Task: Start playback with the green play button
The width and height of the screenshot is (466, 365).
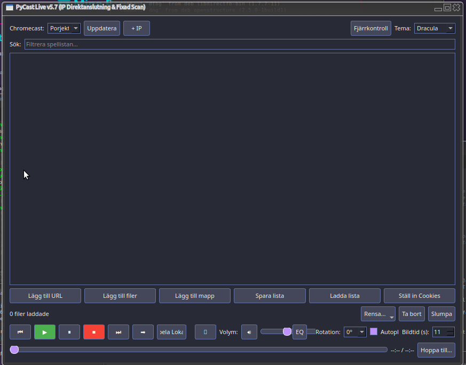Action: tap(45, 332)
